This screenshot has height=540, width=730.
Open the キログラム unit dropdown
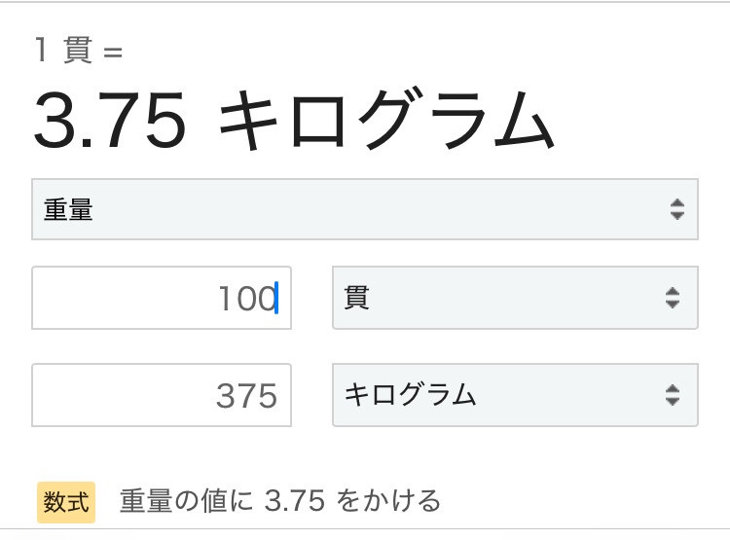pyautogui.click(x=515, y=395)
